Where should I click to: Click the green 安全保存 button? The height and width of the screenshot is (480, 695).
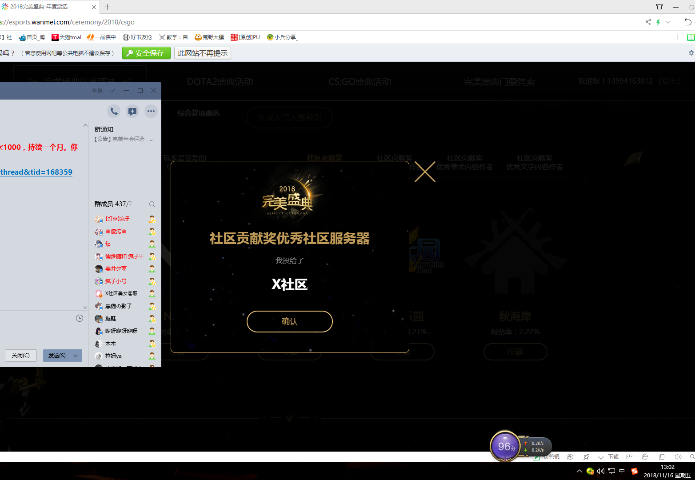tap(146, 53)
